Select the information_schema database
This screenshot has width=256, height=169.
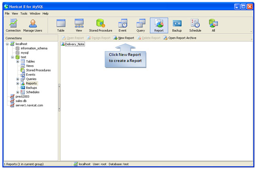click(34, 48)
